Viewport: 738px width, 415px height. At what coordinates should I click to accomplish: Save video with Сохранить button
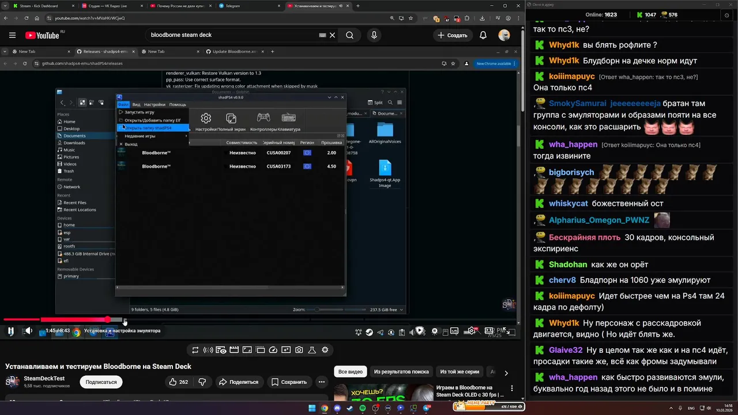(x=289, y=382)
